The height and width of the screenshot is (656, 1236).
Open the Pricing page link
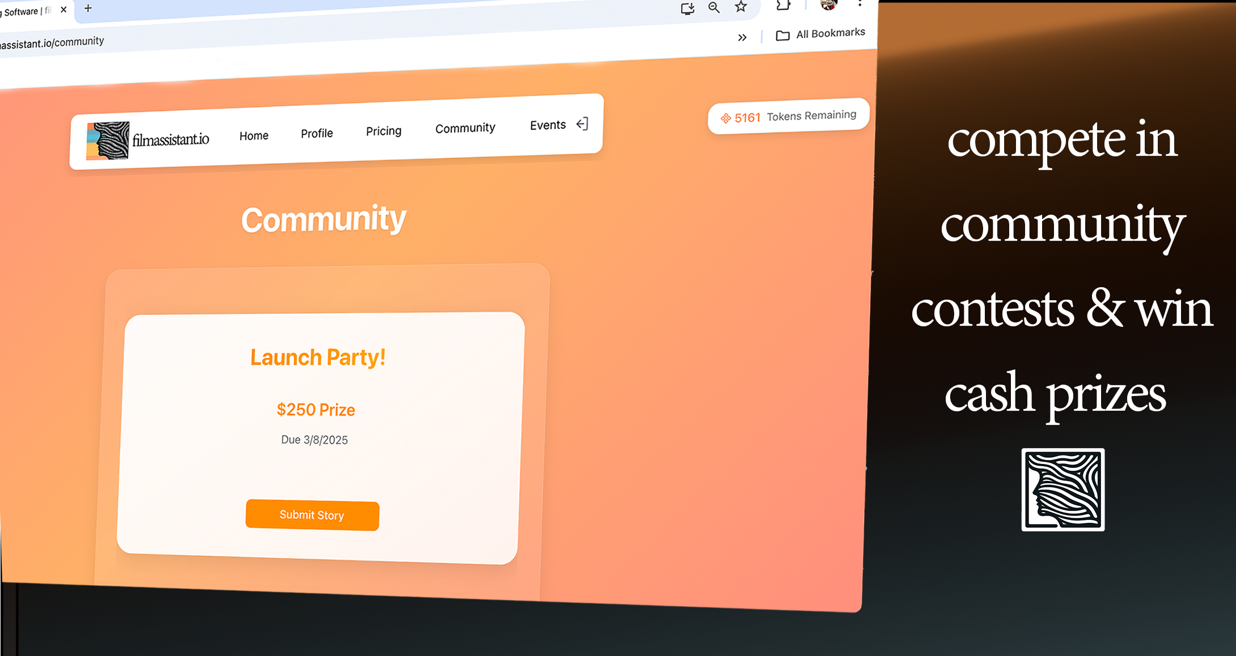click(x=384, y=131)
